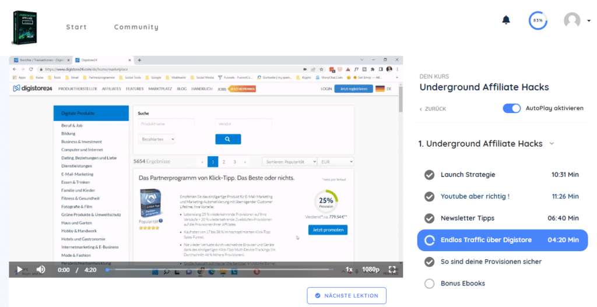Open FEATURES menu in digistore24
The image size is (597, 307).
[x=135, y=89]
